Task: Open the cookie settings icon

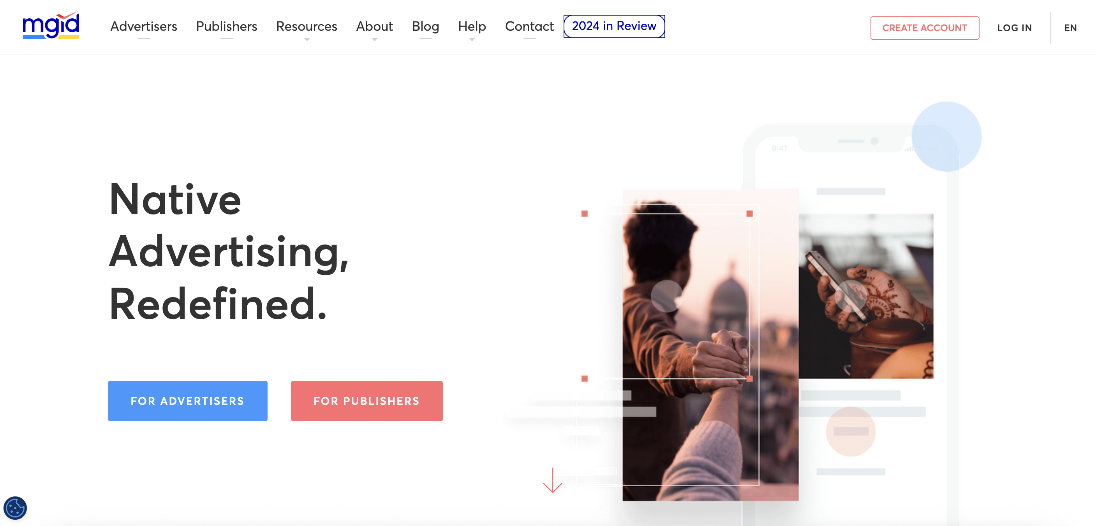Action: (15, 508)
